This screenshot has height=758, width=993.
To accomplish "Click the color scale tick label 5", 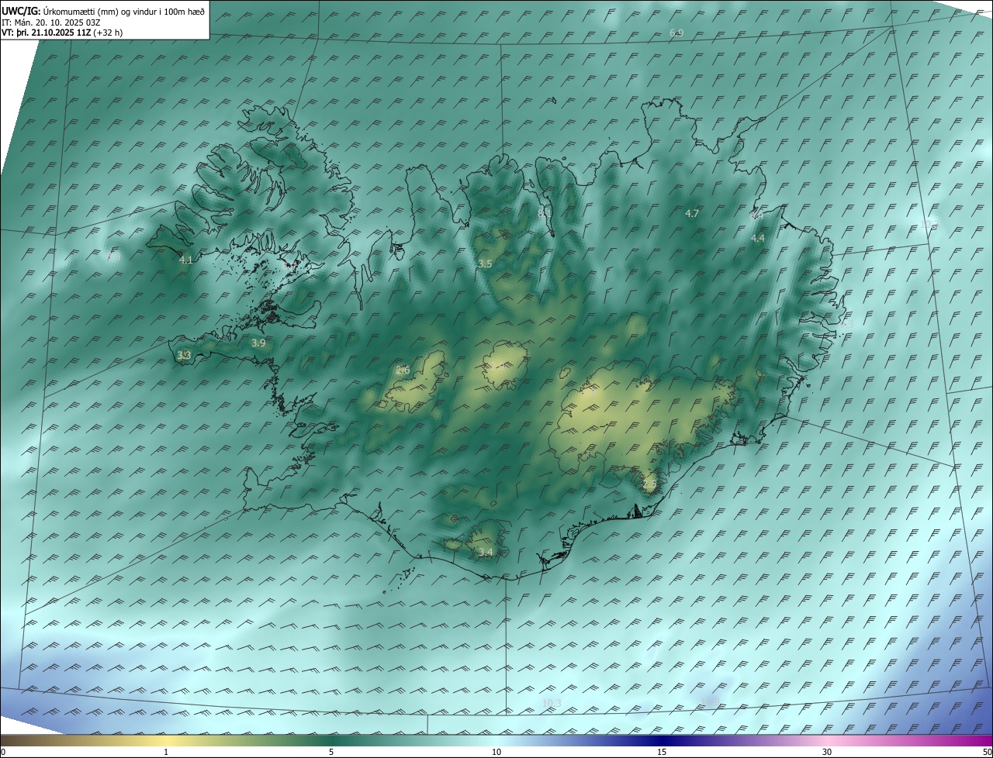I will click(331, 752).
